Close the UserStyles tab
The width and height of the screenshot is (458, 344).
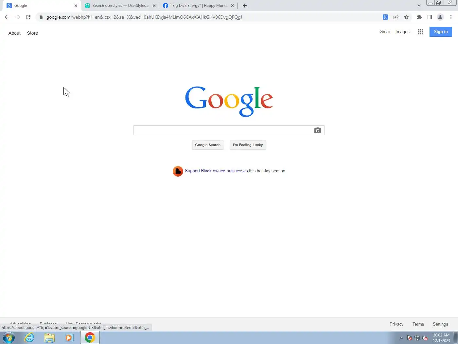pos(154,6)
